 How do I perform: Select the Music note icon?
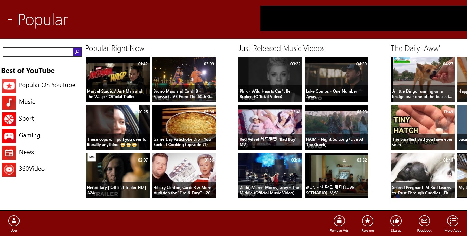point(9,102)
